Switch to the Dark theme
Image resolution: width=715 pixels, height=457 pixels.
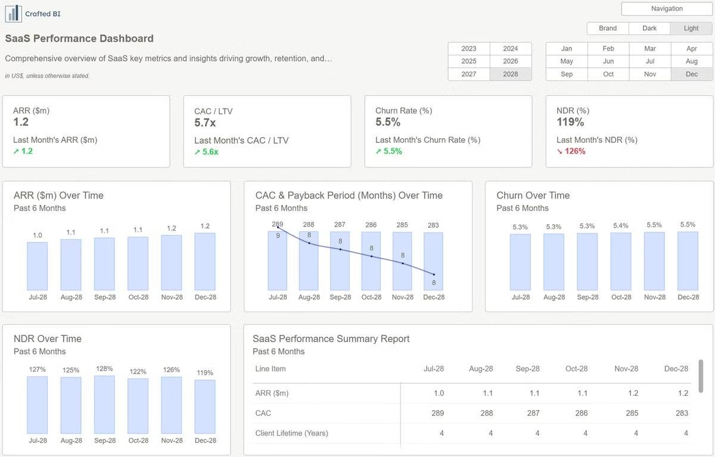[x=649, y=29]
